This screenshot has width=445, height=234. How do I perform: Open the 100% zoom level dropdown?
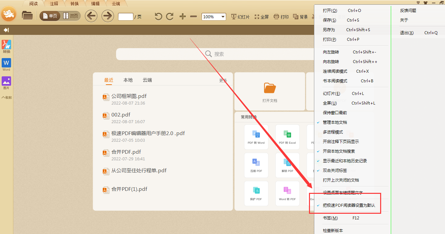point(214,17)
